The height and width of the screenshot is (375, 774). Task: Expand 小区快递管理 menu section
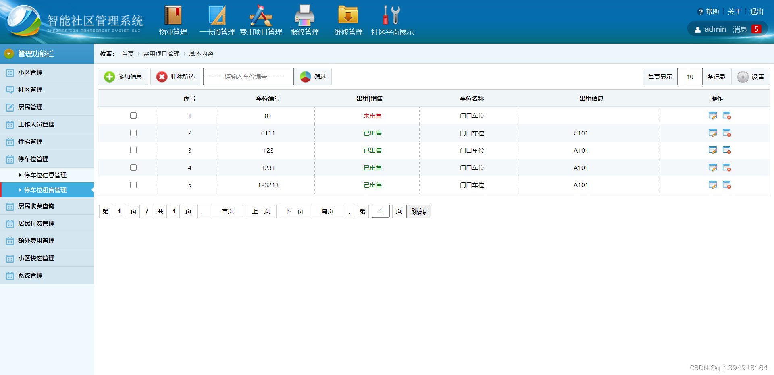click(x=47, y=258)
